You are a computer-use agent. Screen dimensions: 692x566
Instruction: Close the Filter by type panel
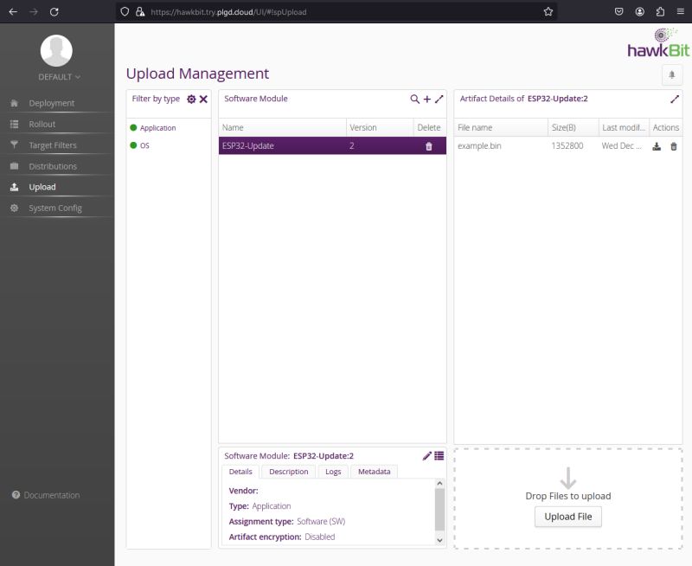203,99
